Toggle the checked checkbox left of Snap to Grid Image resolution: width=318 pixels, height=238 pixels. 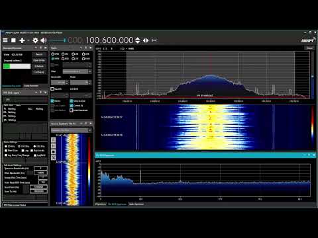(52, 101)
